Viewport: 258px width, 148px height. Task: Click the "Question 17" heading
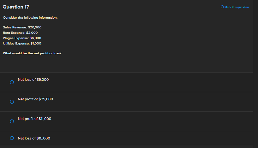point(14,7)
